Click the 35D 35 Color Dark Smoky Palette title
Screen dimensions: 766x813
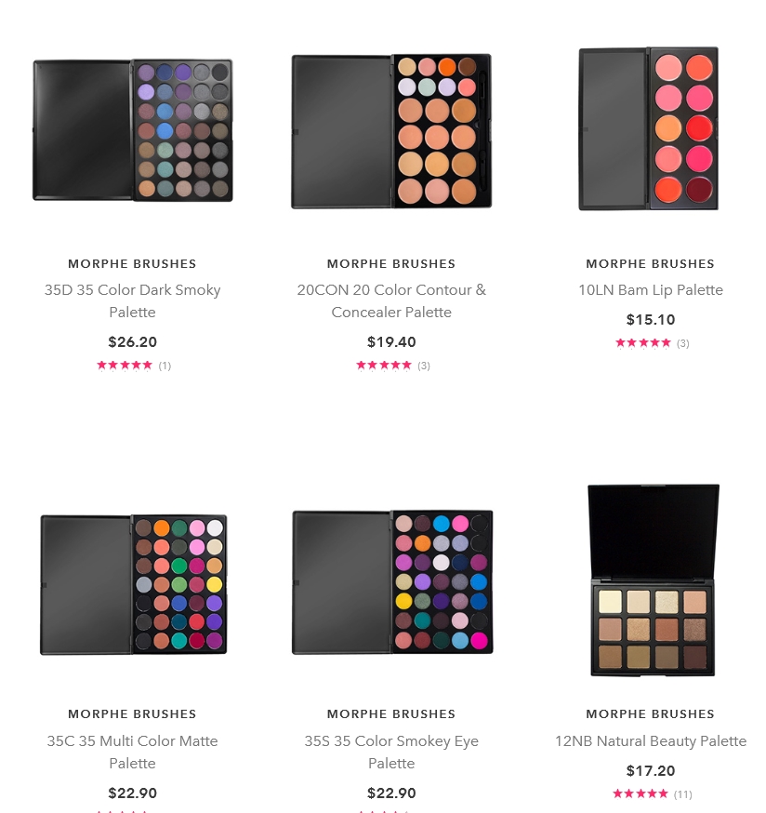(x=132, y=300)
